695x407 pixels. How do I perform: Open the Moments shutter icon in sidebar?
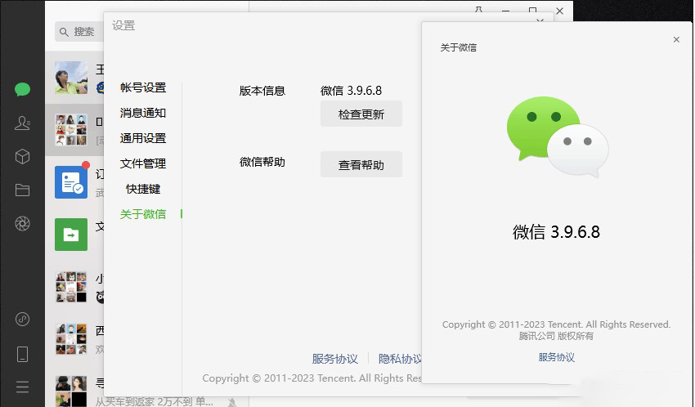click(22, 224)
